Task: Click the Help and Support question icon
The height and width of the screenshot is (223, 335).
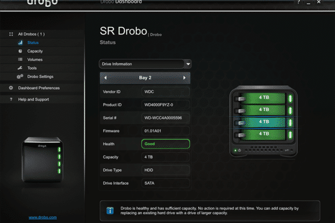Action: [x=11, y=99]
